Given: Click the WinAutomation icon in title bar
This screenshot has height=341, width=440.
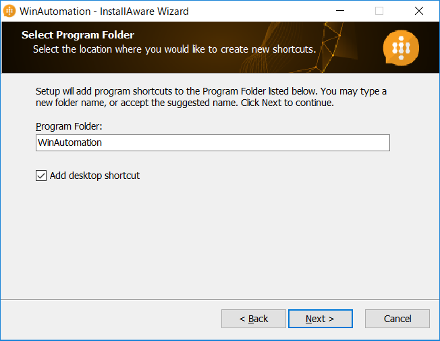Looking at the screenshot, I should click(x=9, y=11).
